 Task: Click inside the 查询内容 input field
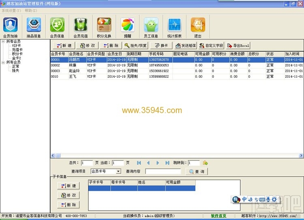163,171
